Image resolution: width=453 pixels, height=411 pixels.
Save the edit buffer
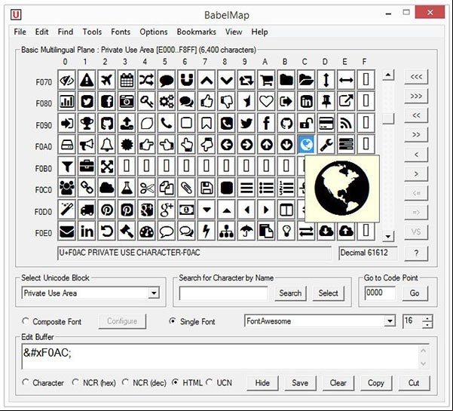click(300, 383)
